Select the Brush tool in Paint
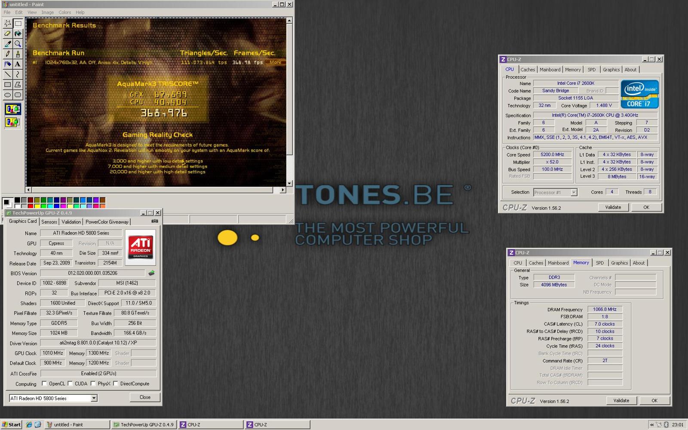Screen dimensions: 688x430 18,54
